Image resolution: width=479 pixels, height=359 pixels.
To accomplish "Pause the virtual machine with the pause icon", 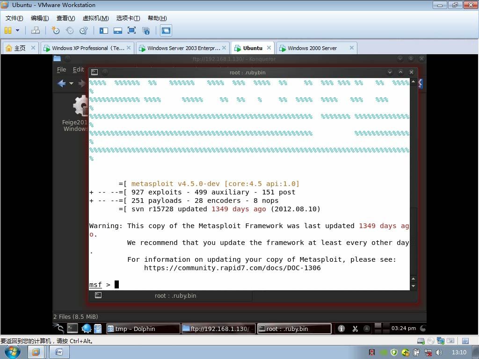I will [8, 30].
